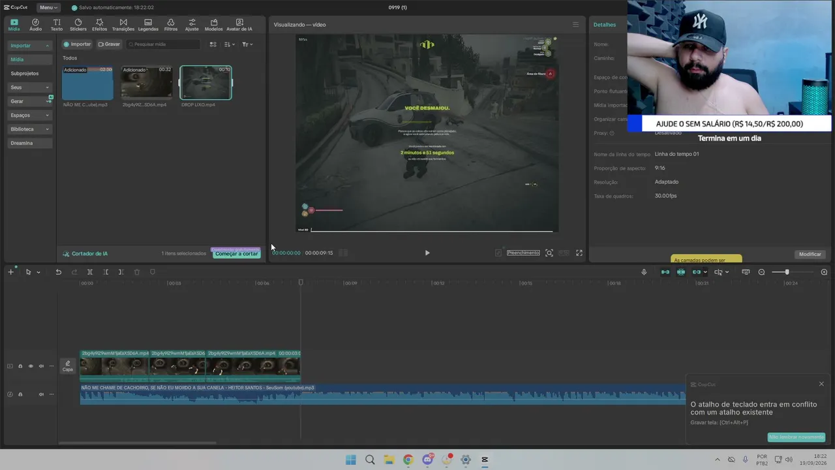
Task: Open the Menu dropdown
Action: point(48,8)
